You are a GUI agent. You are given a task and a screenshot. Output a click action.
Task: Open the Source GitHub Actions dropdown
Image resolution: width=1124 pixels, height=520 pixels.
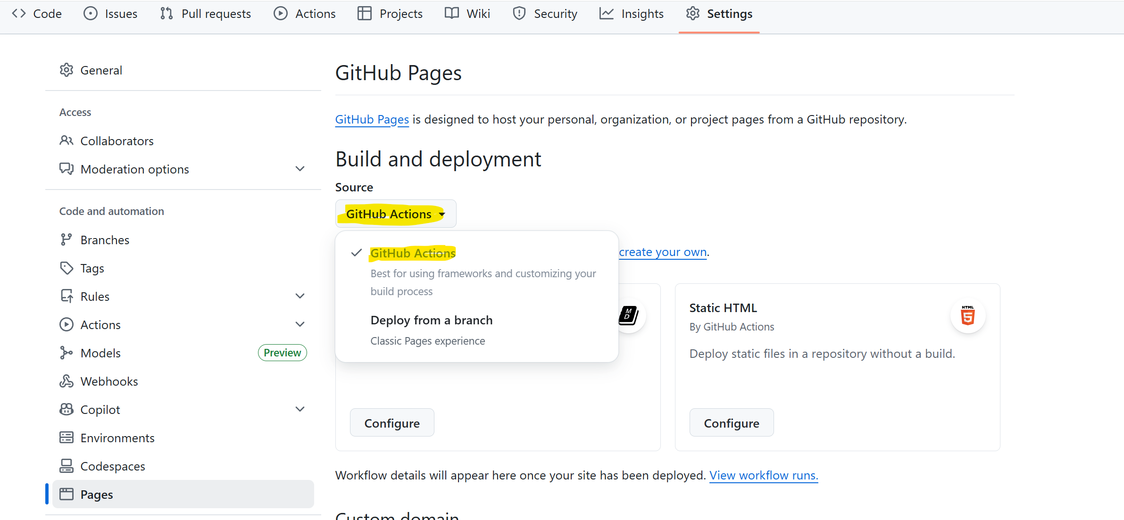pos(396,214)
